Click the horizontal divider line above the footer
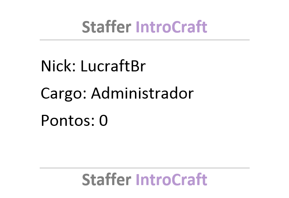 coord(144,168)
